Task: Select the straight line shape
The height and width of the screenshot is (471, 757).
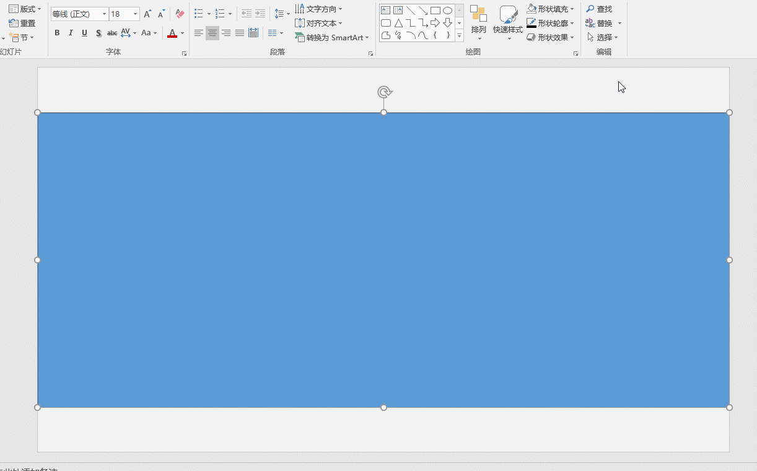Action: point(410,11)
